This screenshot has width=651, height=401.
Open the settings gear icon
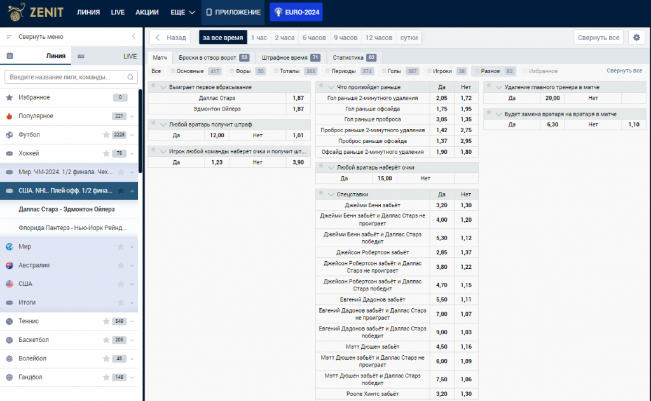click(636, 37)
